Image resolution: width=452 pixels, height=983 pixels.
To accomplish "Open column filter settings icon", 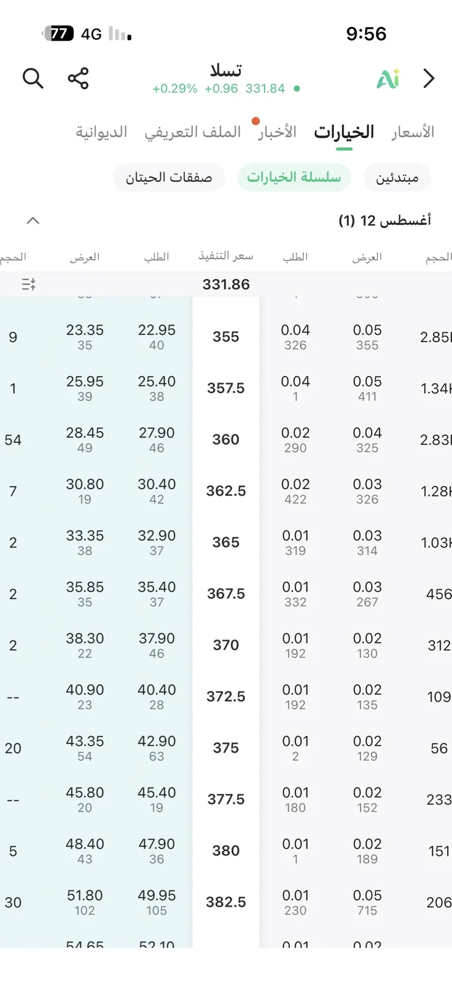I will point(28,284).
